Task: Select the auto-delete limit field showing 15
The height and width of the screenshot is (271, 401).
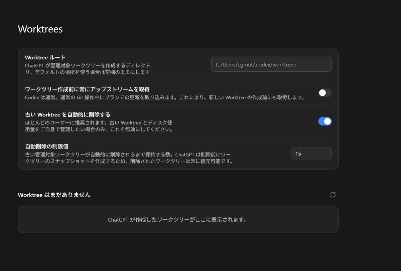Action: [311, 154]
